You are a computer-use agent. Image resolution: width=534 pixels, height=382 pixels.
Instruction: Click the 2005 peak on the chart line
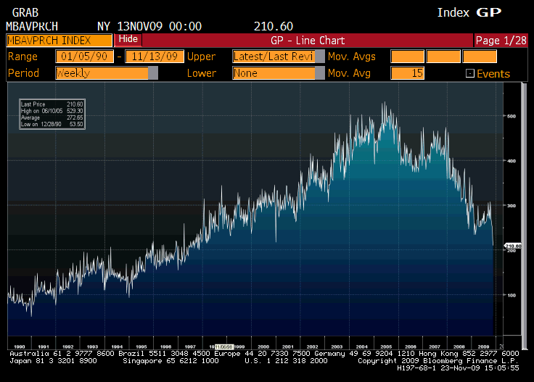(385, 104)
